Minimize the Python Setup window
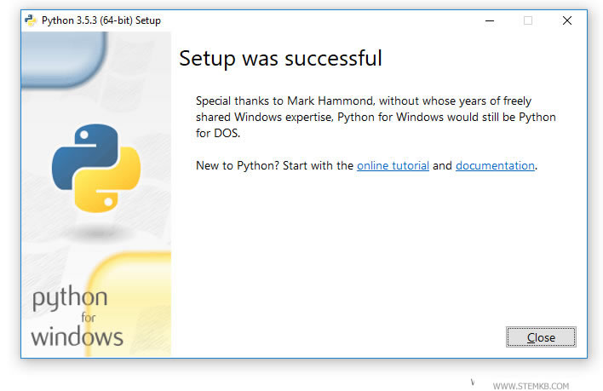The image size is (603, 391). pyautogui.click(x=488, y=20)
